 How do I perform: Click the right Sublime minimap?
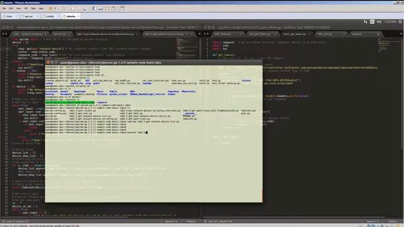pyautogui.click(x=389, y=45)
